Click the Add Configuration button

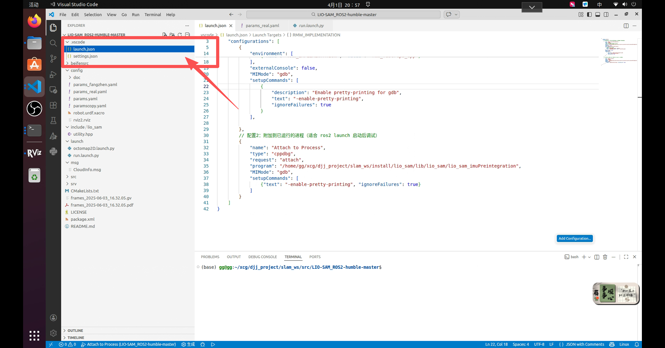coord(575,238)
